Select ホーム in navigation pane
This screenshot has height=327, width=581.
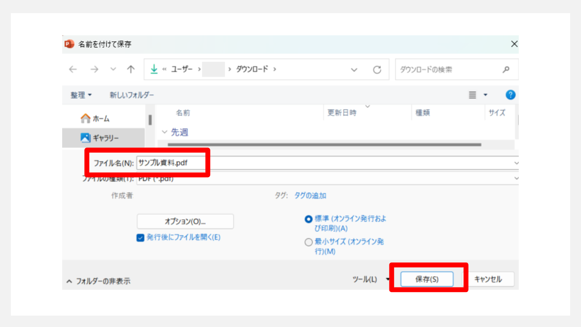[x=95, y=119]
